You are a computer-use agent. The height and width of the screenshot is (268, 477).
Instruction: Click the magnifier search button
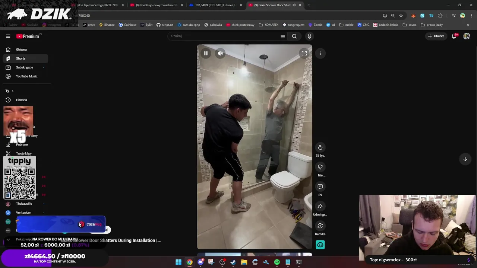click(294, 36)
